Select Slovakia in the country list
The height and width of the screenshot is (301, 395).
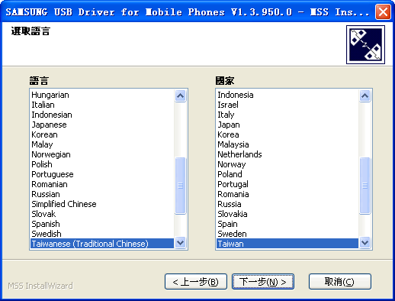tap(287, 214)
